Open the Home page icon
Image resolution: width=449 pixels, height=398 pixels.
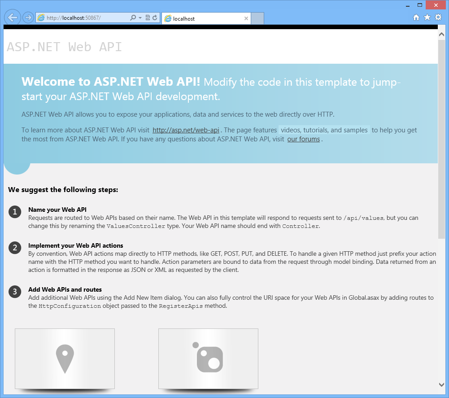pyautogui.click(x=416, y=17)
